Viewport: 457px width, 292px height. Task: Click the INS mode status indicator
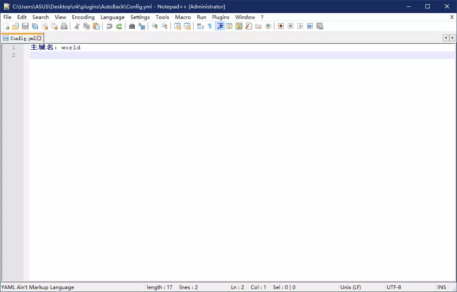(441, 287)
